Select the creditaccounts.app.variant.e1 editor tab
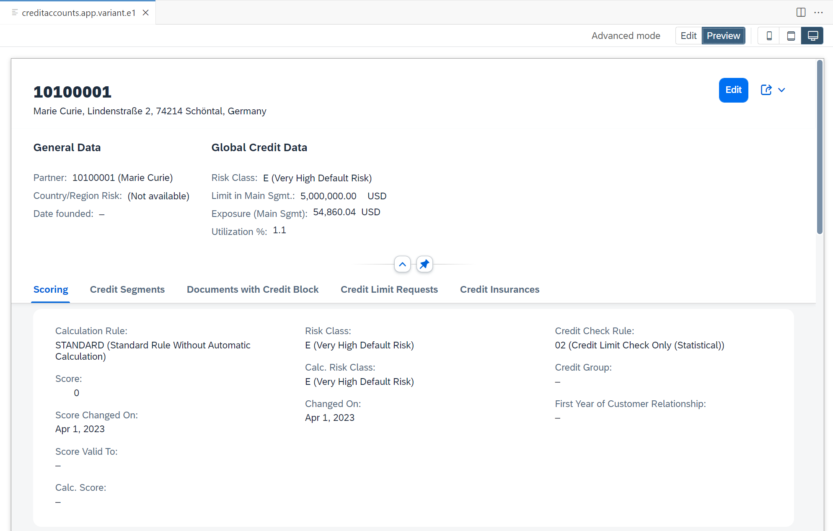The height and width of the screenshot is (531, 833). coord(79,13)
